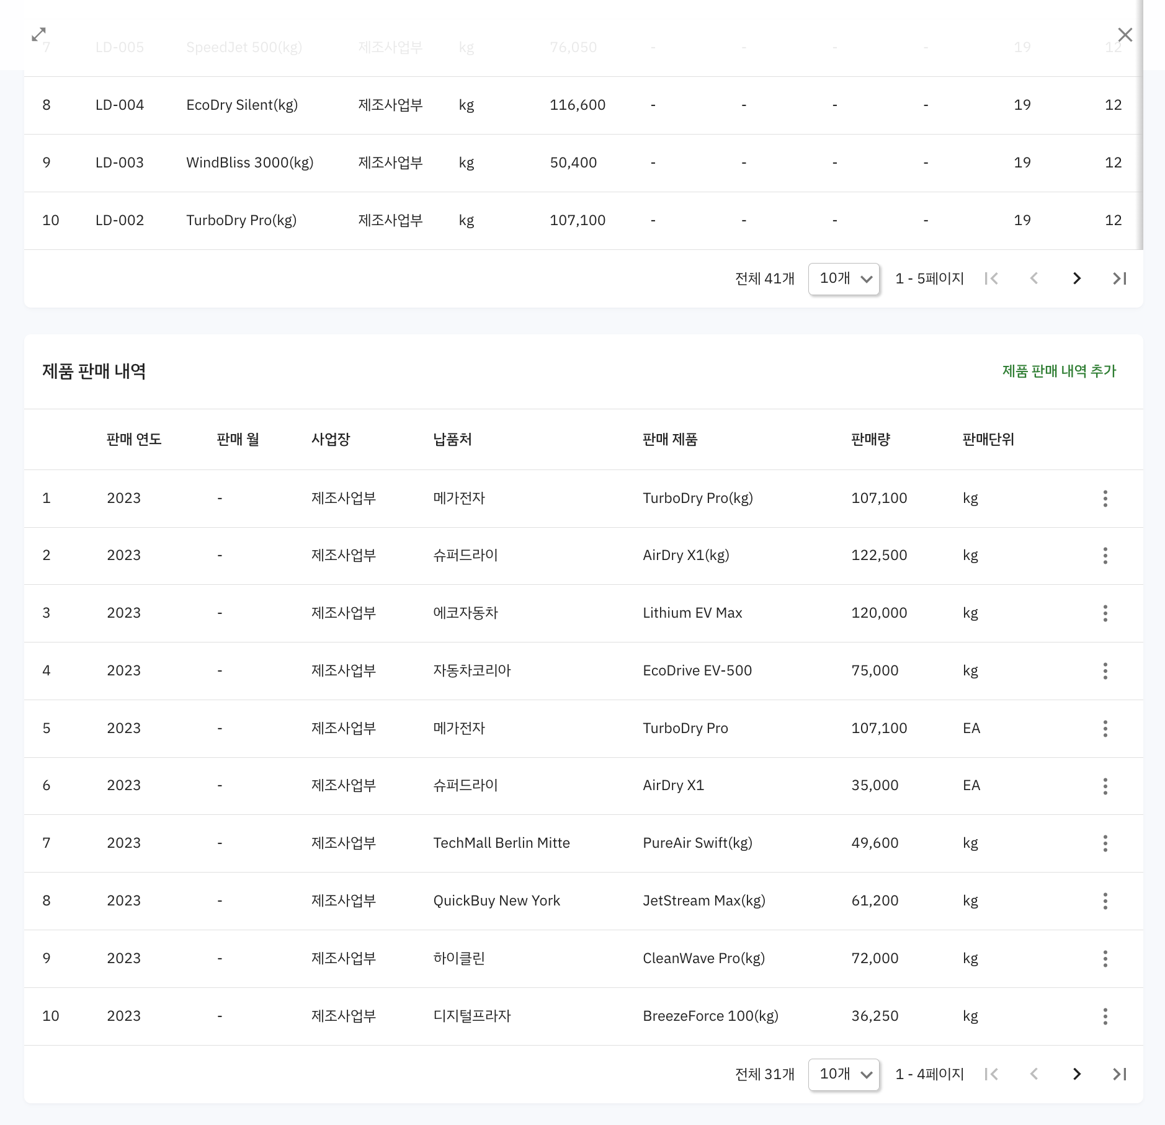Click the QuickBuy New York customer cell
Image resolution: width=1165 pixels, height=1125 pixels.
(496, 900)
